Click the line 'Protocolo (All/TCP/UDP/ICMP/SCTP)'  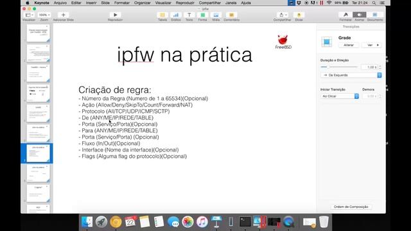coord(124,111)
